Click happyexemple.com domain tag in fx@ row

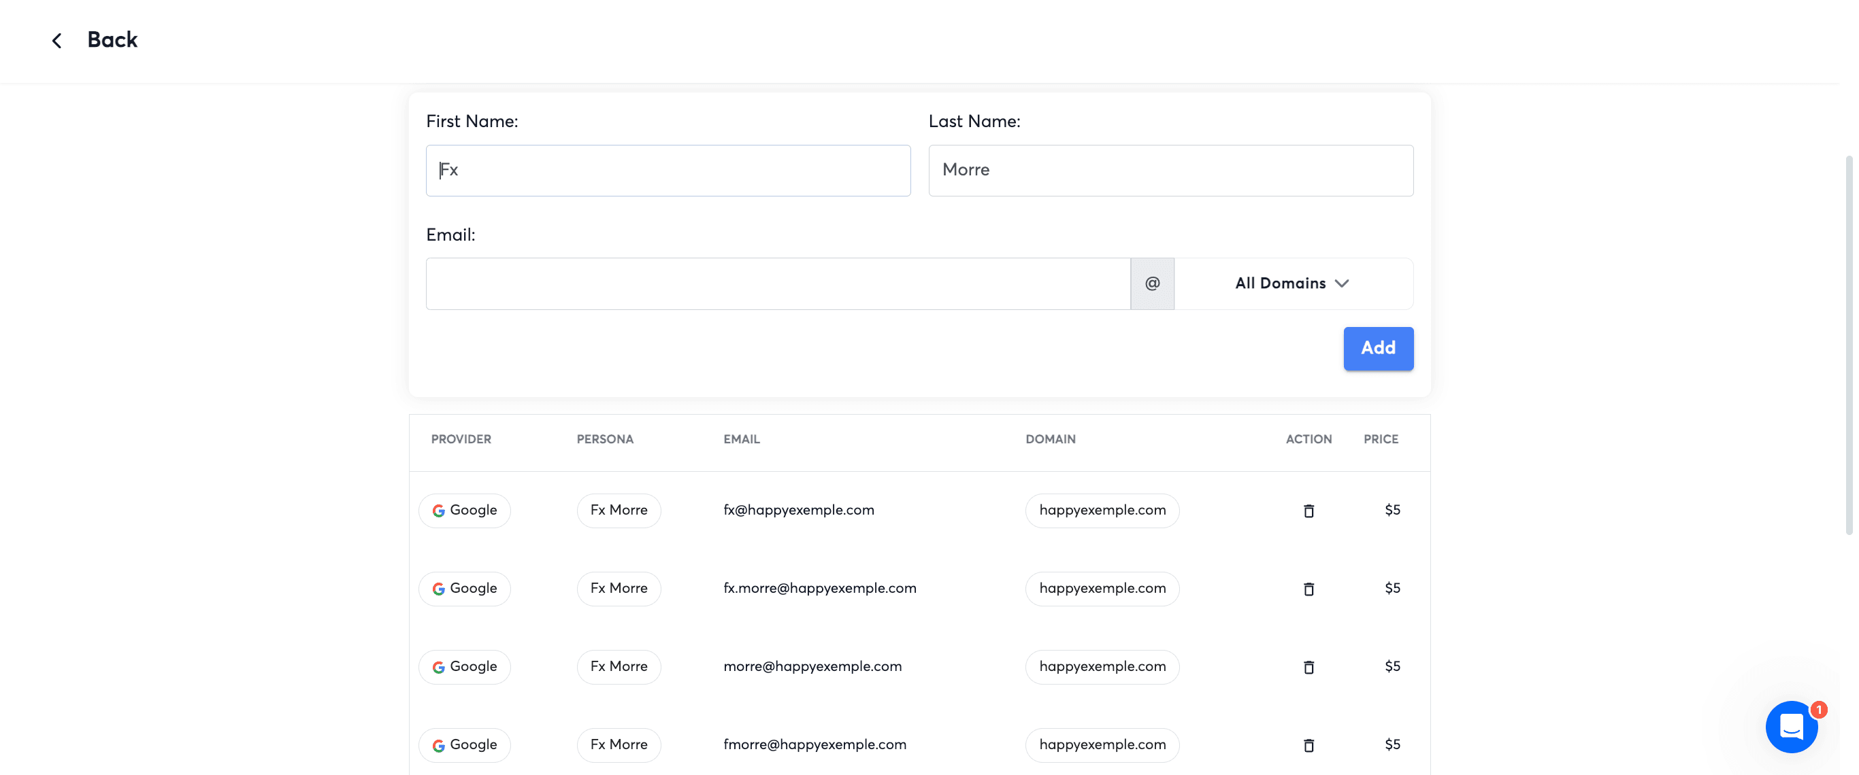[1102, 511]
